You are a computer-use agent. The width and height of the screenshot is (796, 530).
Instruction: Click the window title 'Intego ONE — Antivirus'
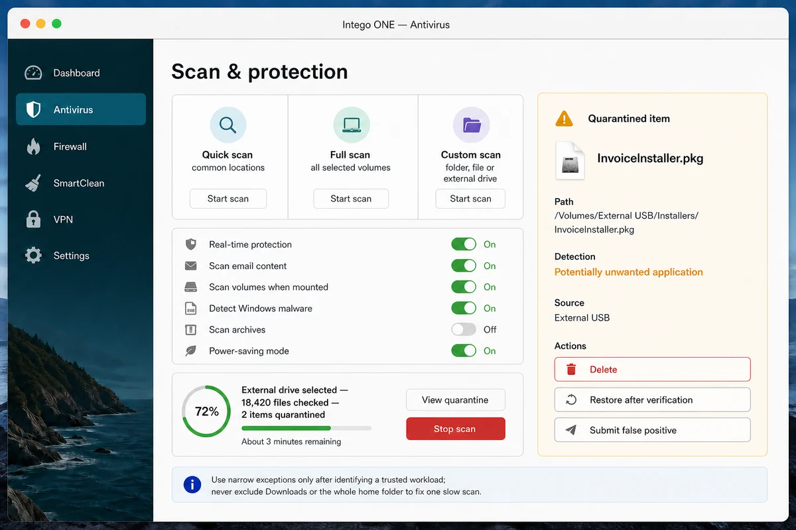coord(396,25)
